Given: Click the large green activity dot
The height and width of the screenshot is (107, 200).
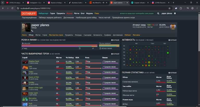Looking at the screenshot, I should point(168,53).
